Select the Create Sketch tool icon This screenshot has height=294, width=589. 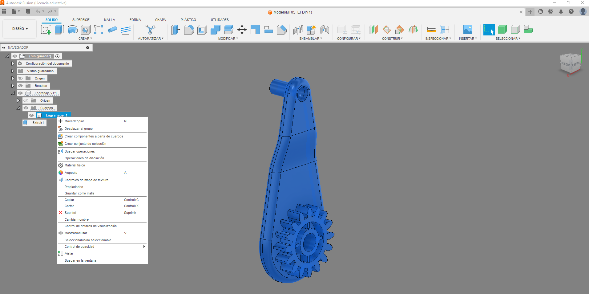[46, 30]
